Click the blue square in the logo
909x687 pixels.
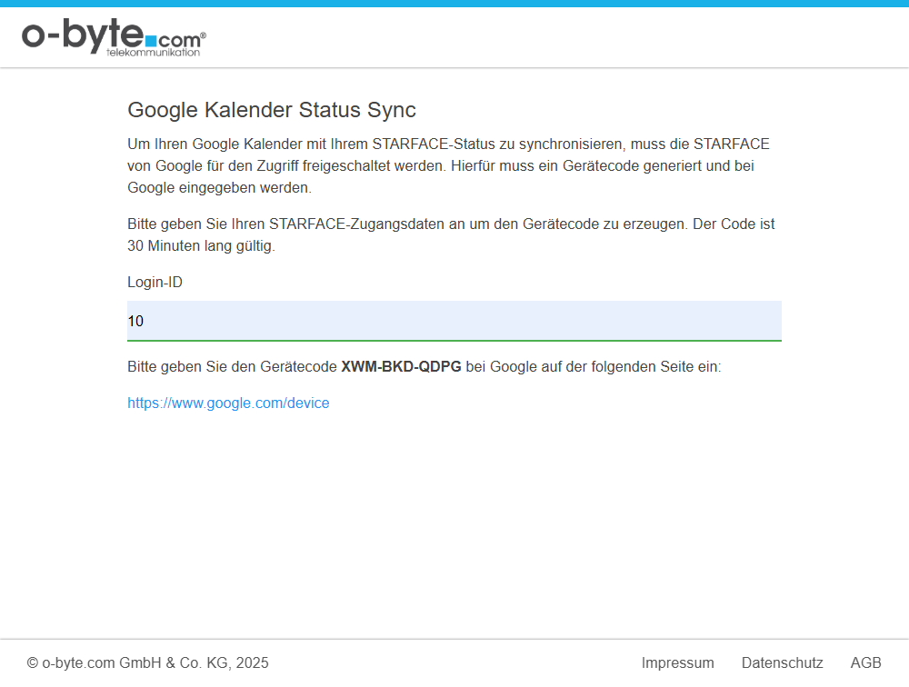point(151,41)
